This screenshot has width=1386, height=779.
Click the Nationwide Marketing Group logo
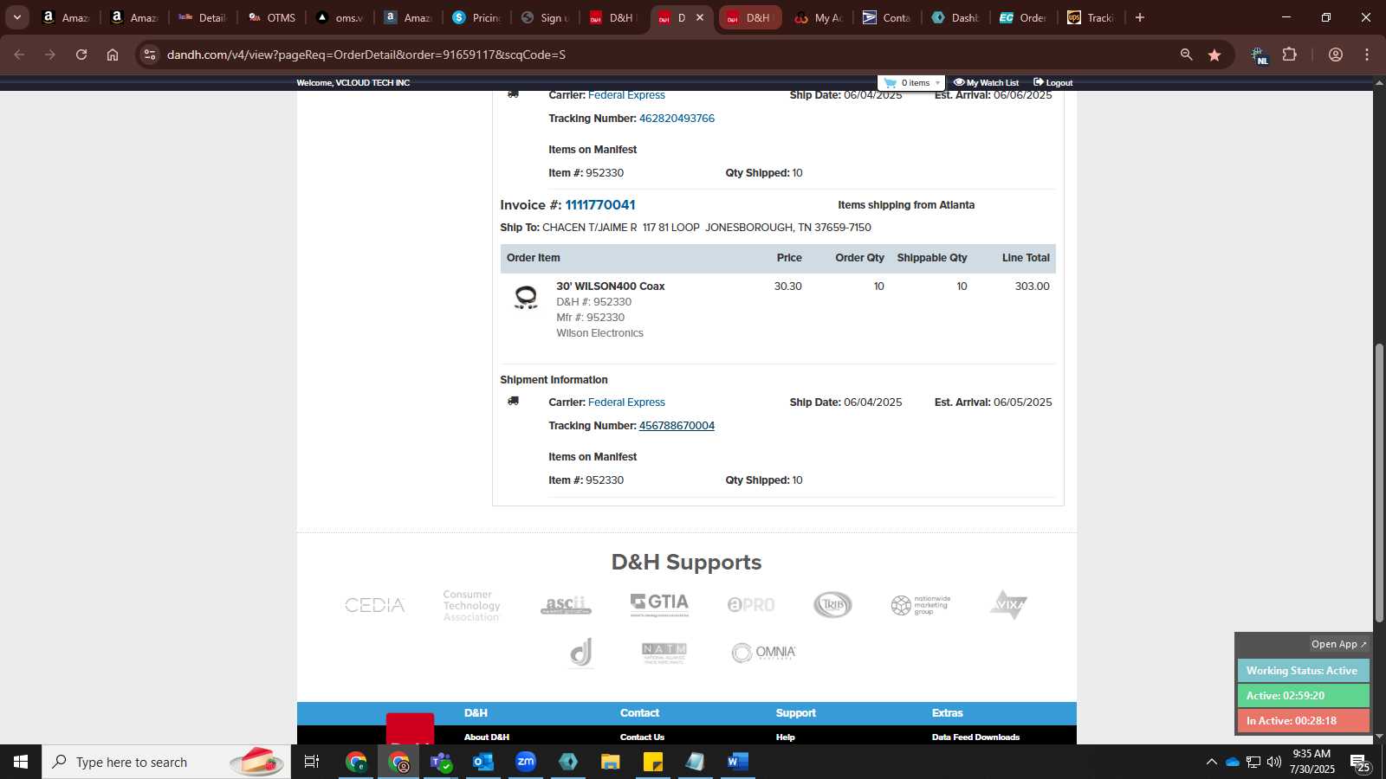921,605
